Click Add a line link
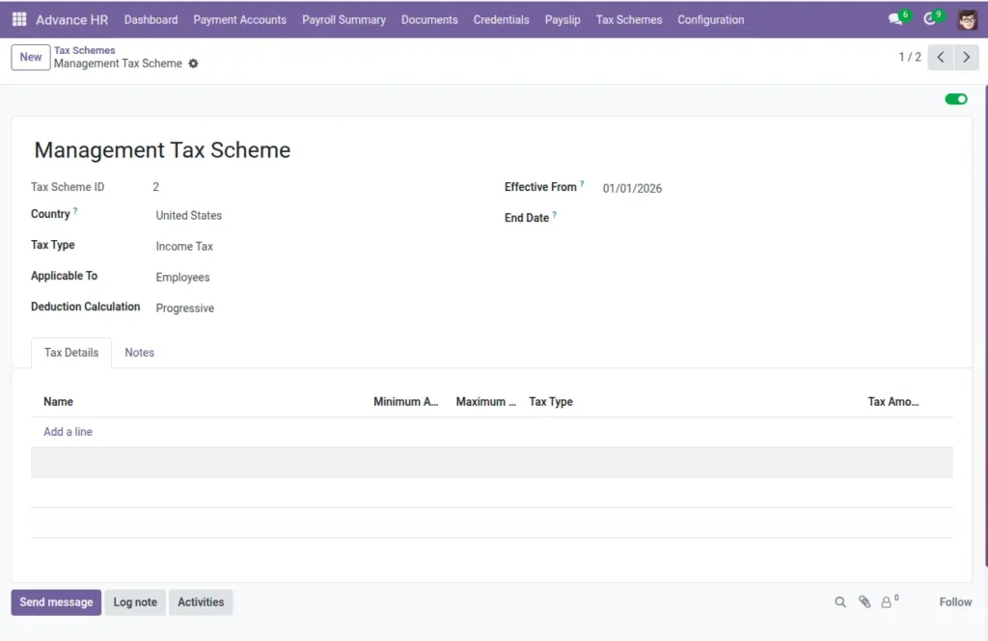 tap(69, 432)
